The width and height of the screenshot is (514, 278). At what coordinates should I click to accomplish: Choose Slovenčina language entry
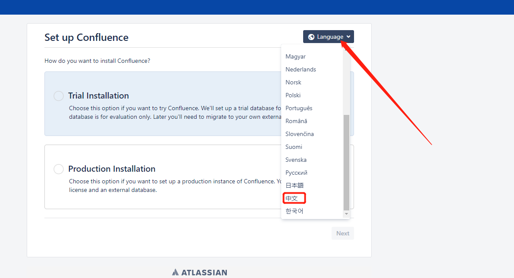[300, 134]
